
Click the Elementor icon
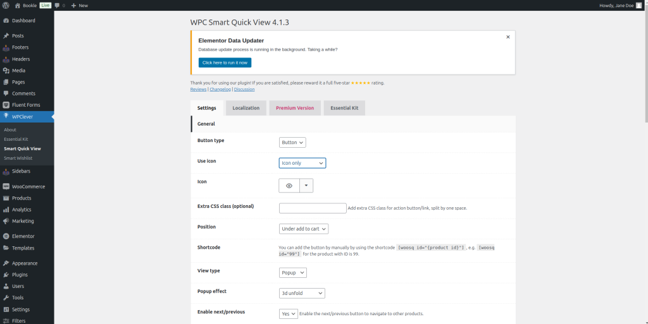pyautogui.click(x=6, y=236)
